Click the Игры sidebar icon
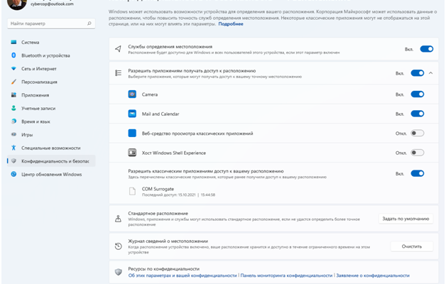Screen dimensions: 446x284 tap(13, 134)
